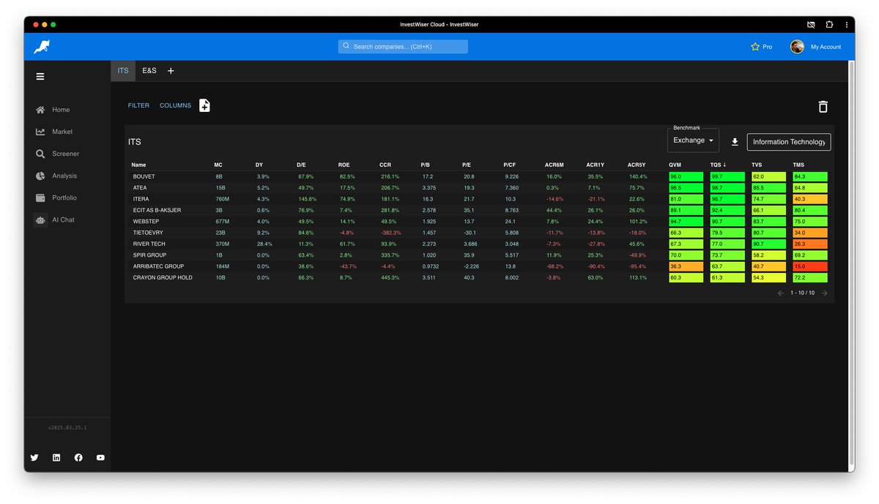Expand the Benchmark Exchange dropdown

[694, 140]
